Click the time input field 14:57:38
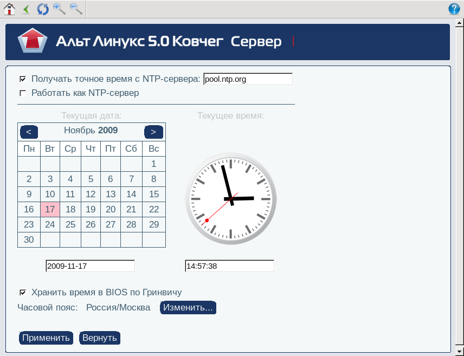464x356 pixels. coord(229,266)
